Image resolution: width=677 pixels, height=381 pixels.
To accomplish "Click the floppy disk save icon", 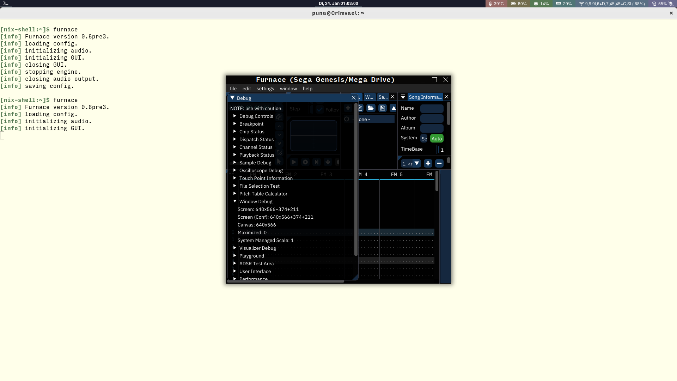I will [383, 108].
